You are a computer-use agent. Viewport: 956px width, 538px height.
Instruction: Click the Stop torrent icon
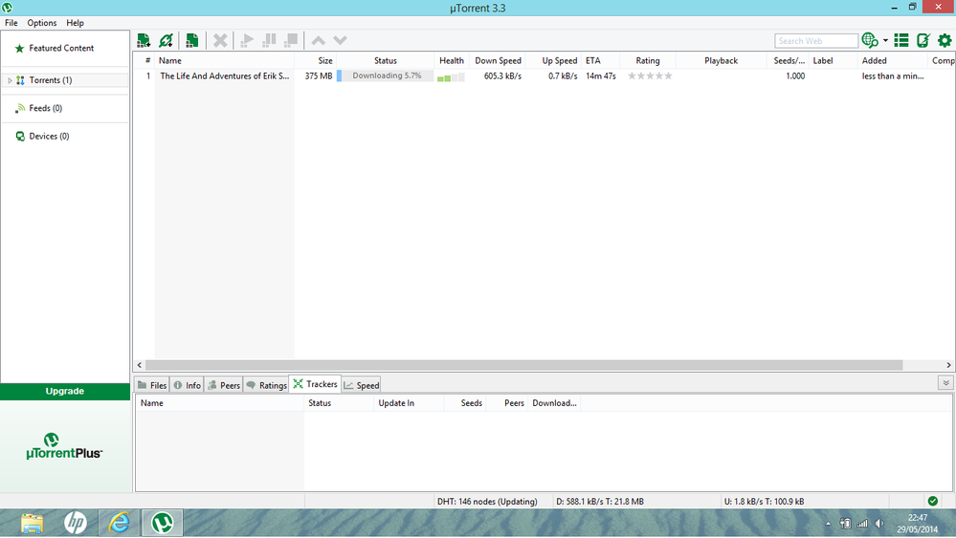[x=292, y=41]
